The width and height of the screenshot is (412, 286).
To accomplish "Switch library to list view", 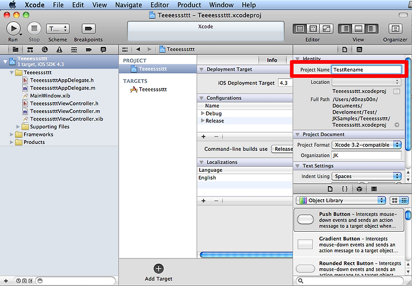I will click(x=404, y=200).
